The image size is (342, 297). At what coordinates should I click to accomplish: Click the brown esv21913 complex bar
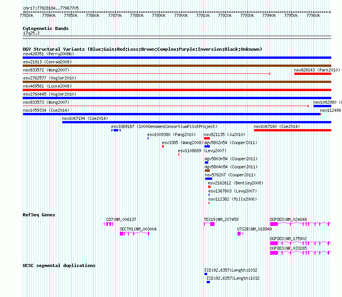[x=177, y=66]
